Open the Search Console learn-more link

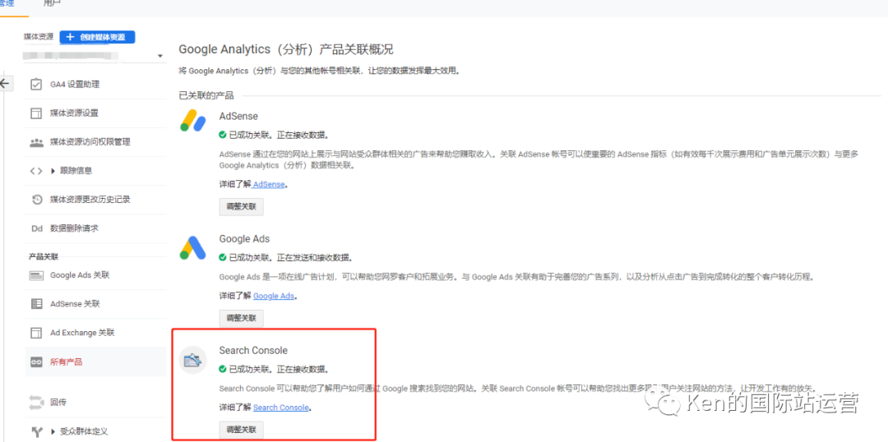point(281,407)
